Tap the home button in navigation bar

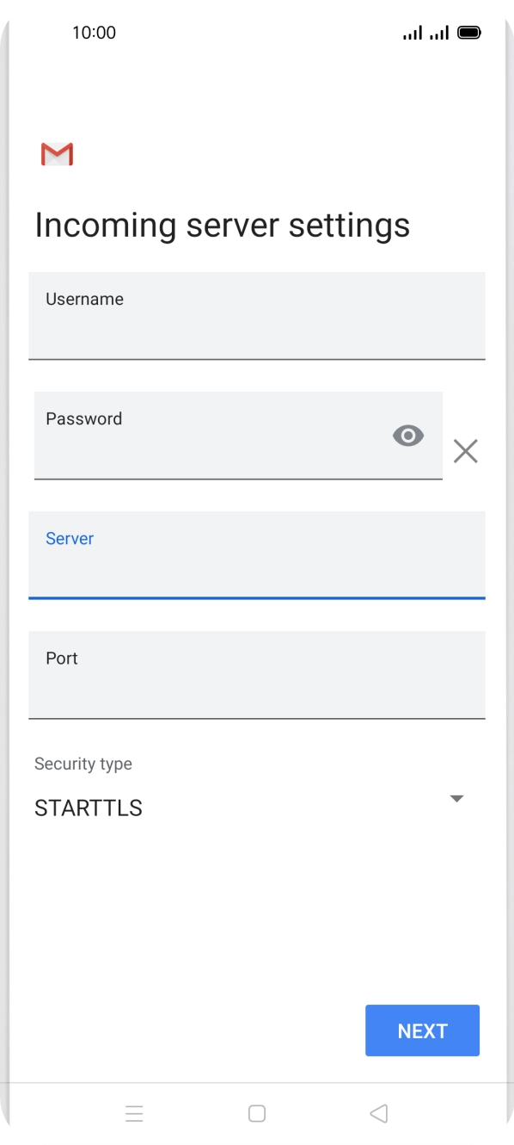(x=256, y=1113)
